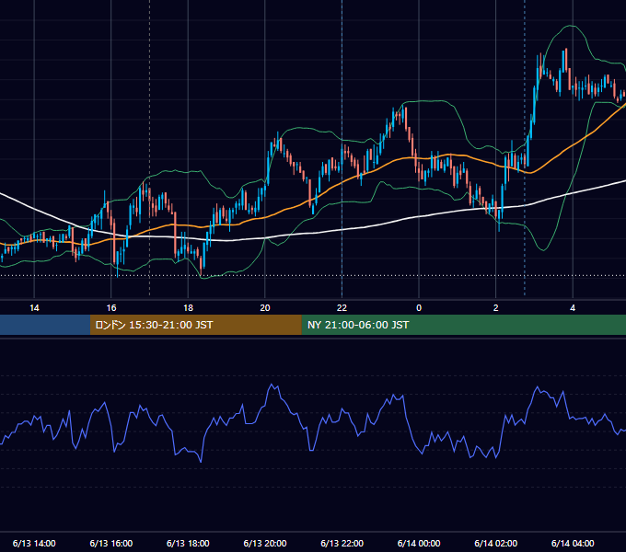
Task: Click the hour label 18 on price chart axis
Action: click(188, 308)
